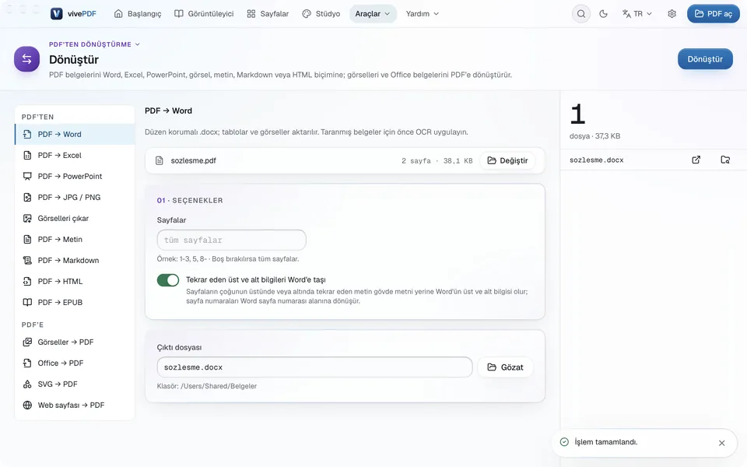The image size is (747, 467).
Task: Select PDF → Word in sidebar
Action: click(75, 135)
